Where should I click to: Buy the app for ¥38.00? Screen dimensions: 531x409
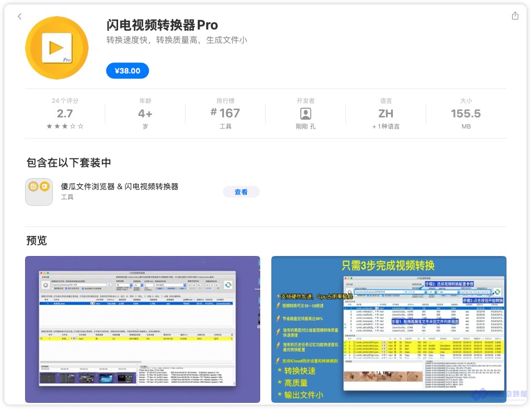(x=128, y=71)
